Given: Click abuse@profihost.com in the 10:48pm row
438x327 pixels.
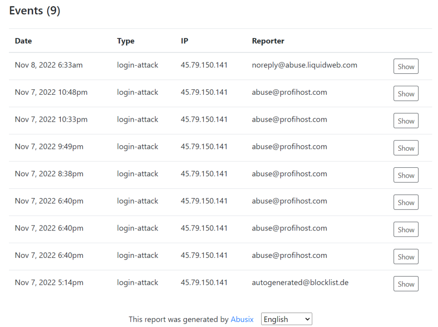Looking at the screenshot, I should click(290, 92).
